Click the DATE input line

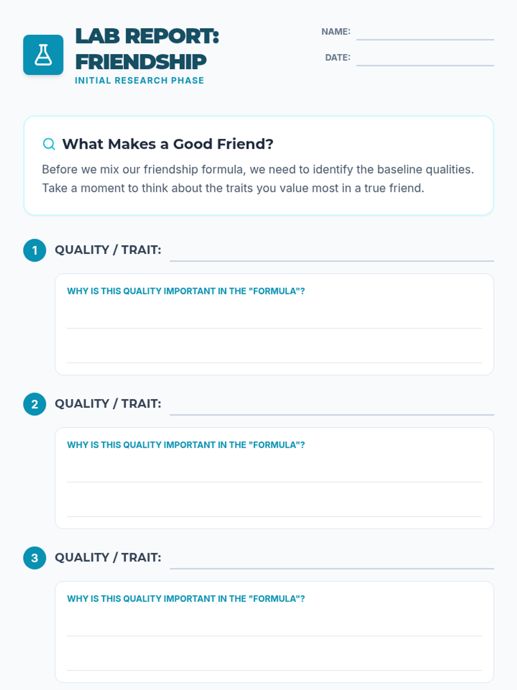425,59
